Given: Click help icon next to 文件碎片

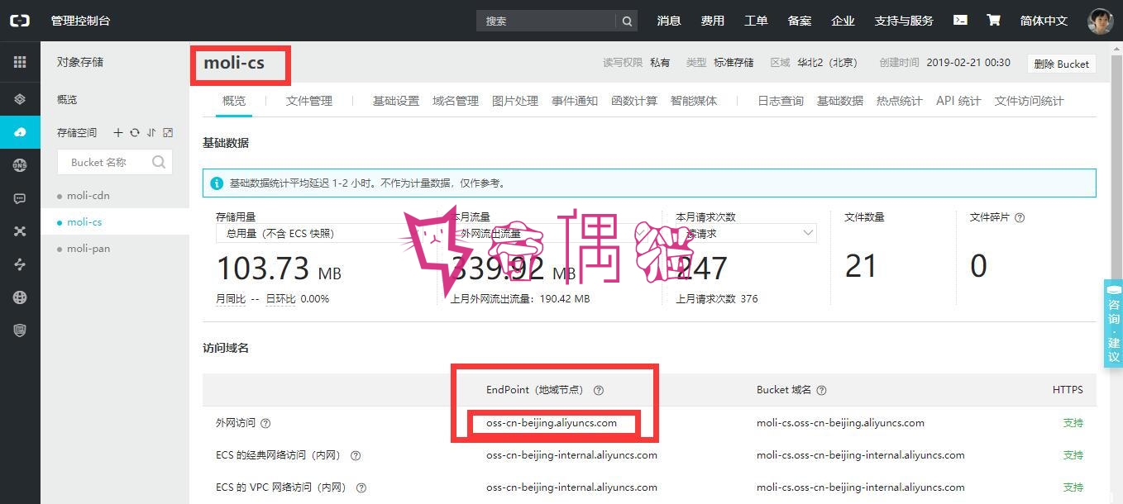Looking at the screenshot, I should click(1020, 217).
